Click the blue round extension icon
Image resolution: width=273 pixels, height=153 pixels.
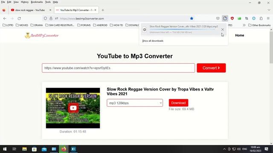tap(254, 18)
